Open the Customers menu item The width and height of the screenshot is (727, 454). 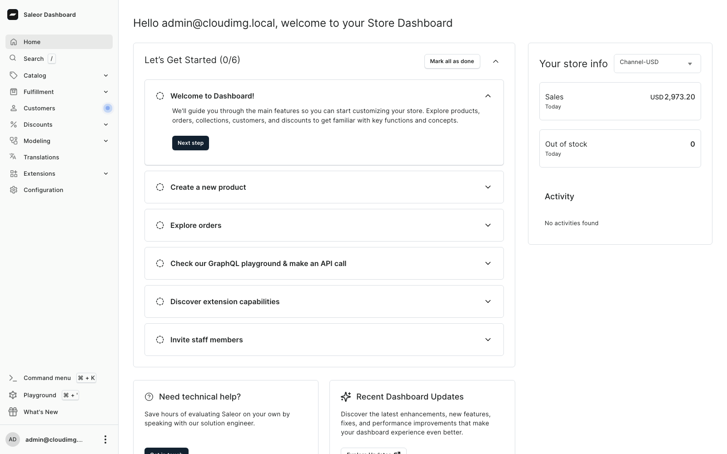tap(59, 108)
